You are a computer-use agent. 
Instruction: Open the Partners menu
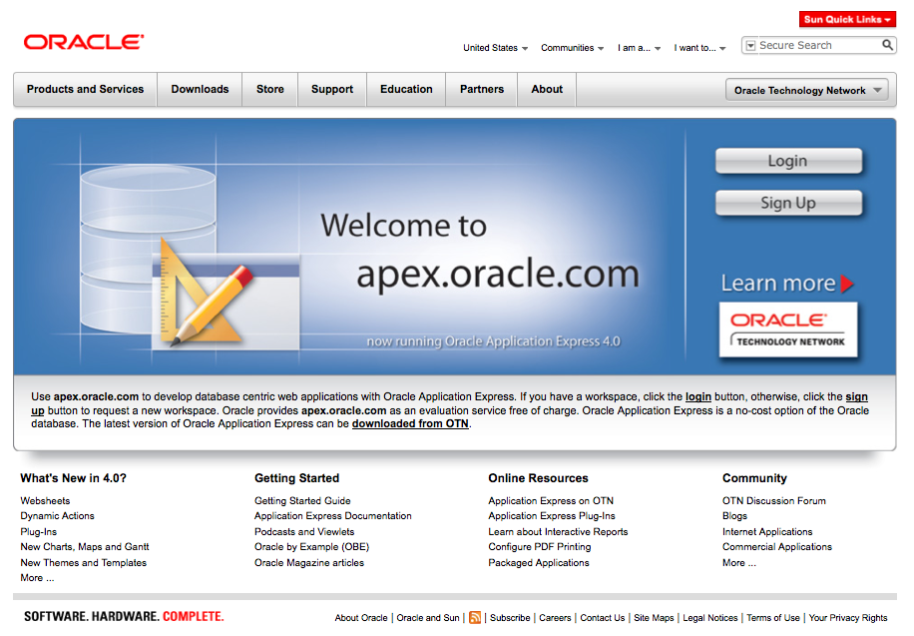[482, 89]
